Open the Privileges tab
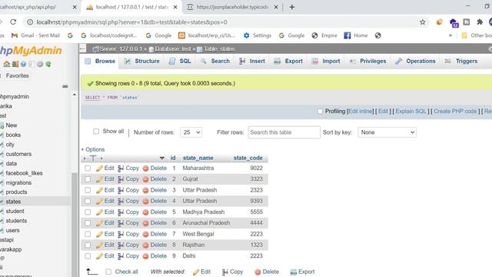This screenshot has height=277, width=492. point(367,62)
